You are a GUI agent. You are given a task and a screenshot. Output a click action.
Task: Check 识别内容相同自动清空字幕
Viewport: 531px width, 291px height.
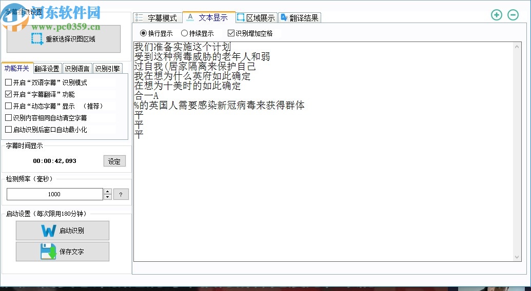pos(9,118)
